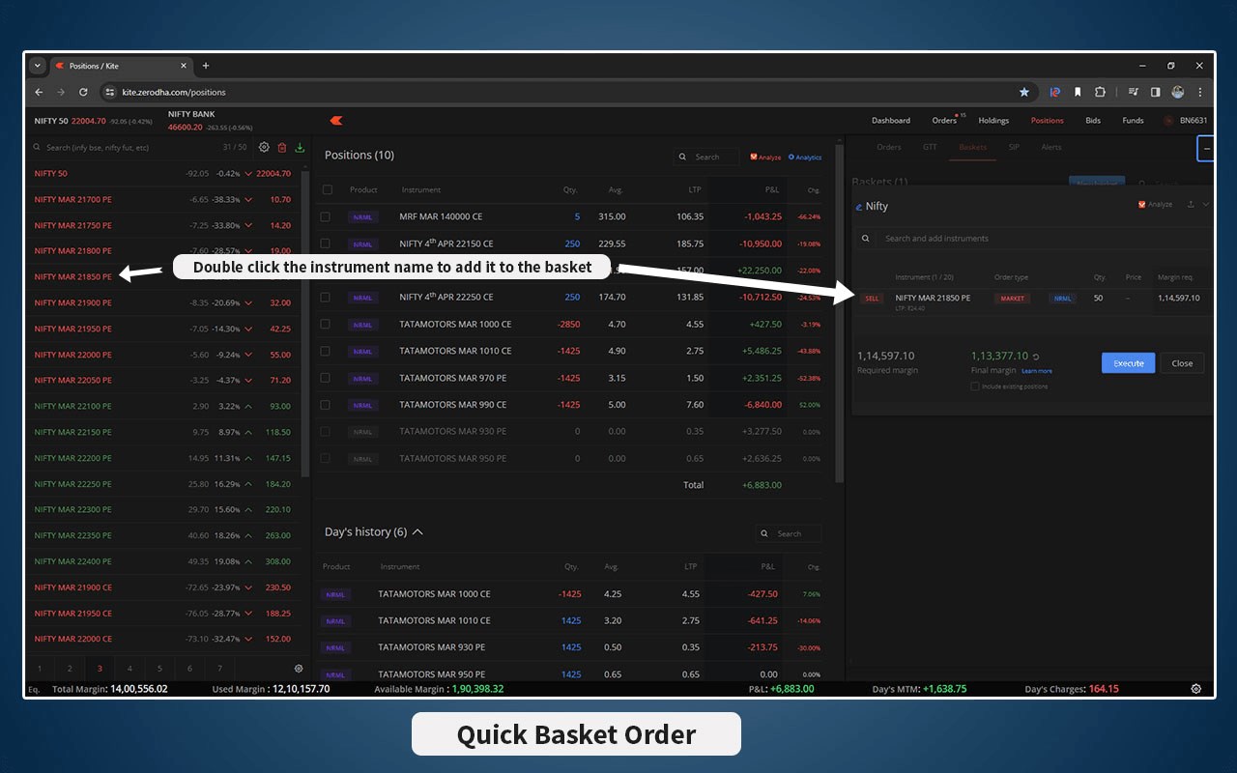Switch the NRML product tag in basket
Image resolution: width=1237 pixels, height=773 pixels.
(1062, 299)
